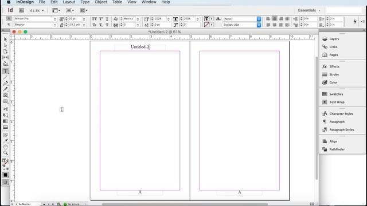
Task: Open the Object menu
Action: click(101, 2)
